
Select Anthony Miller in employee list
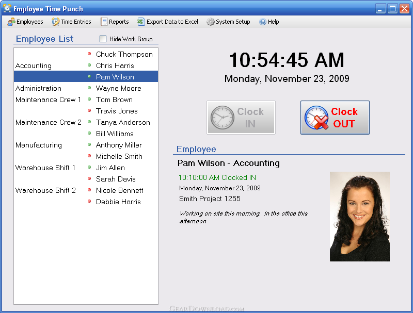click(119, 145)
